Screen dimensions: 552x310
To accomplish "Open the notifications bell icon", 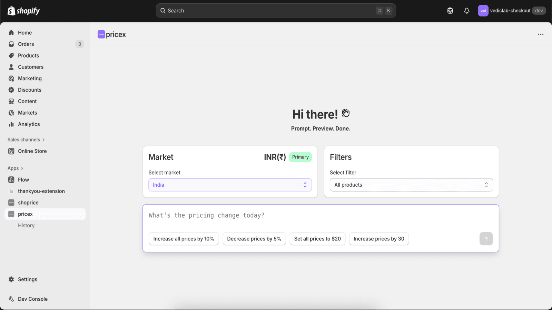I will tap(466, 11).
